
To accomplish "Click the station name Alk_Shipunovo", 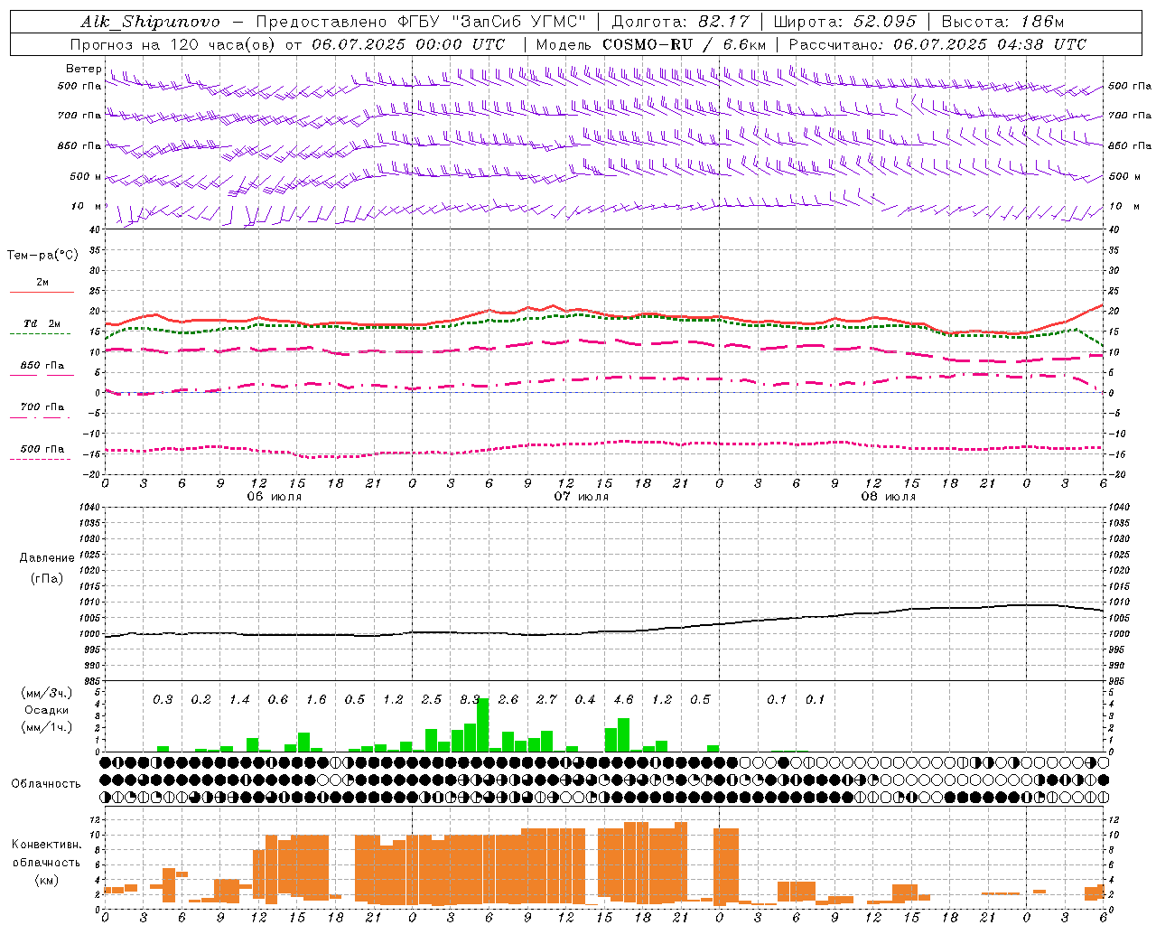I will coord(150,22).
